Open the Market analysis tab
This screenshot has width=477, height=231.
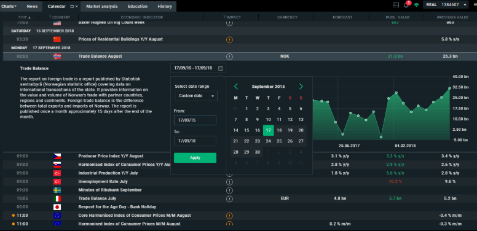click(102, 6)
